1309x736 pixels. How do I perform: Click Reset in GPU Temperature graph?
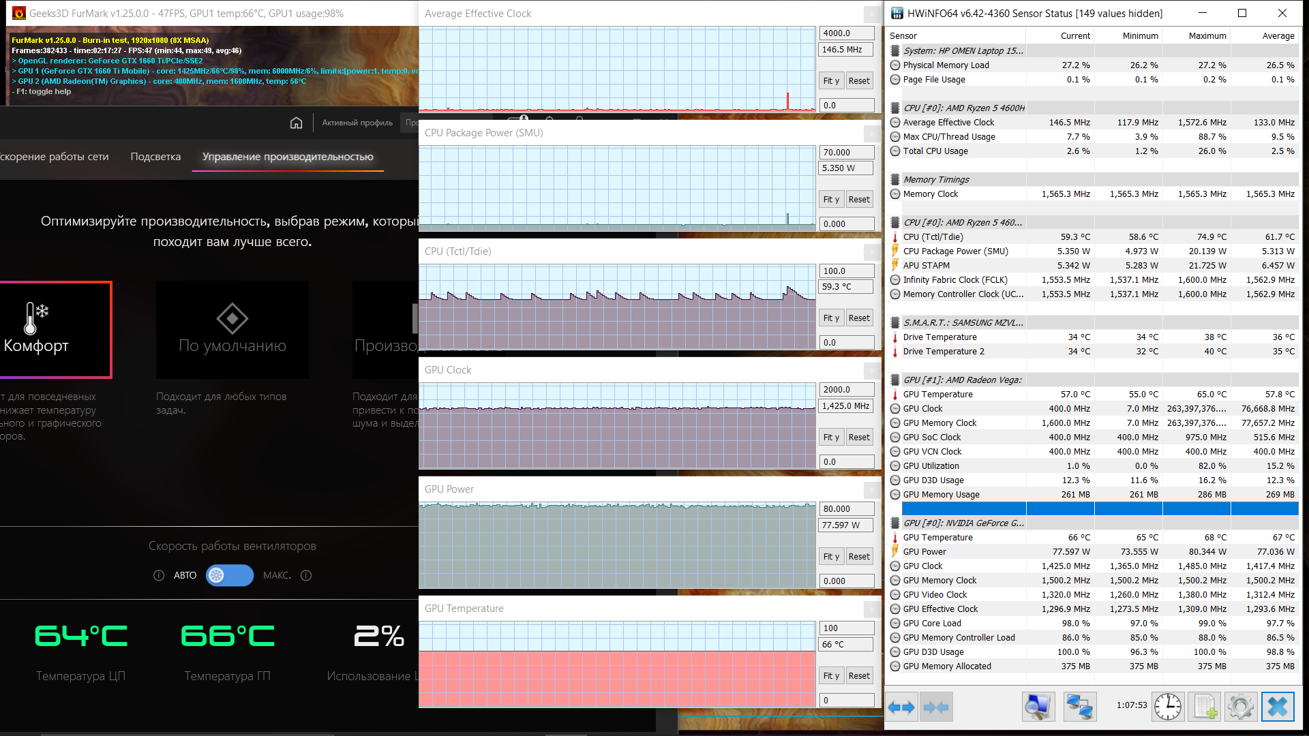click(859, 675)
